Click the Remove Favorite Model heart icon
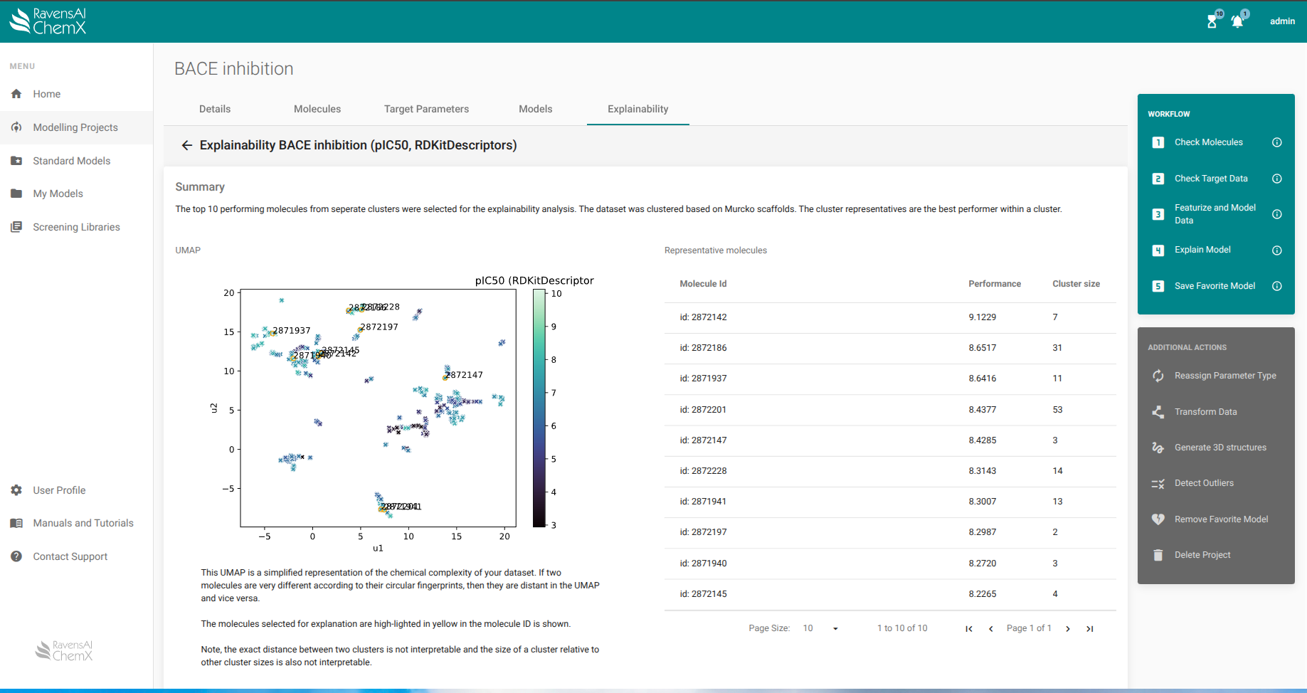Screen dimensions: 1307x693 tap(1158, 519)
